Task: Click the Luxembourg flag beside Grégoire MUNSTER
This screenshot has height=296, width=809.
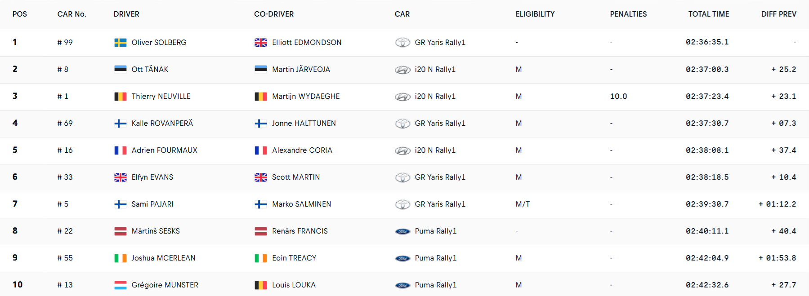Action: tap(120, 285)
